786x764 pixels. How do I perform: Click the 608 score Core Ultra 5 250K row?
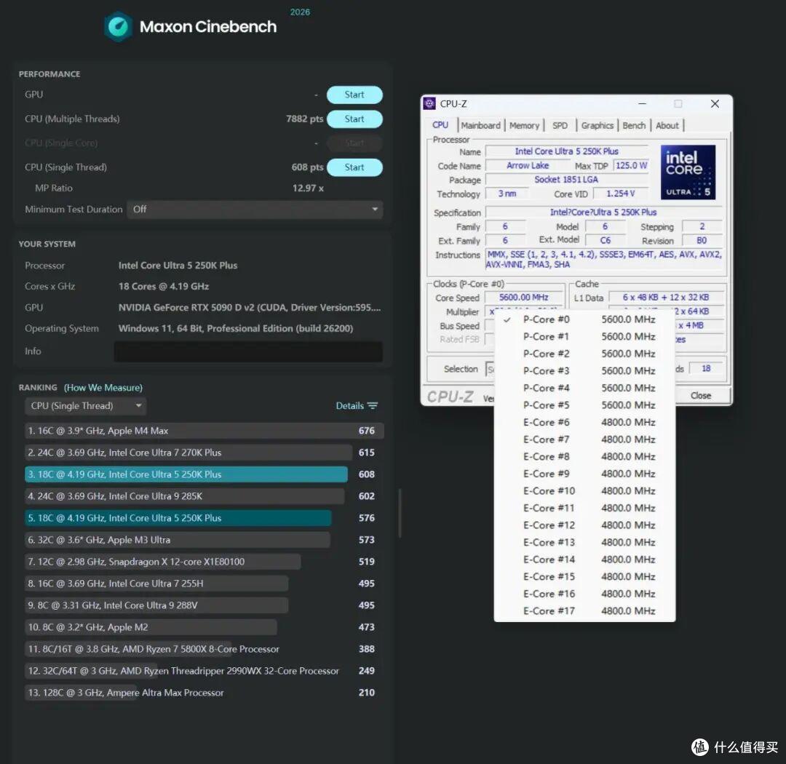pyautogui.click(x=204, y=474)
